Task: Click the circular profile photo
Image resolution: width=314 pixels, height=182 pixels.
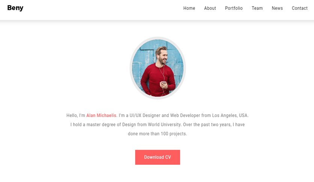Action: click(x=158, y=68)
